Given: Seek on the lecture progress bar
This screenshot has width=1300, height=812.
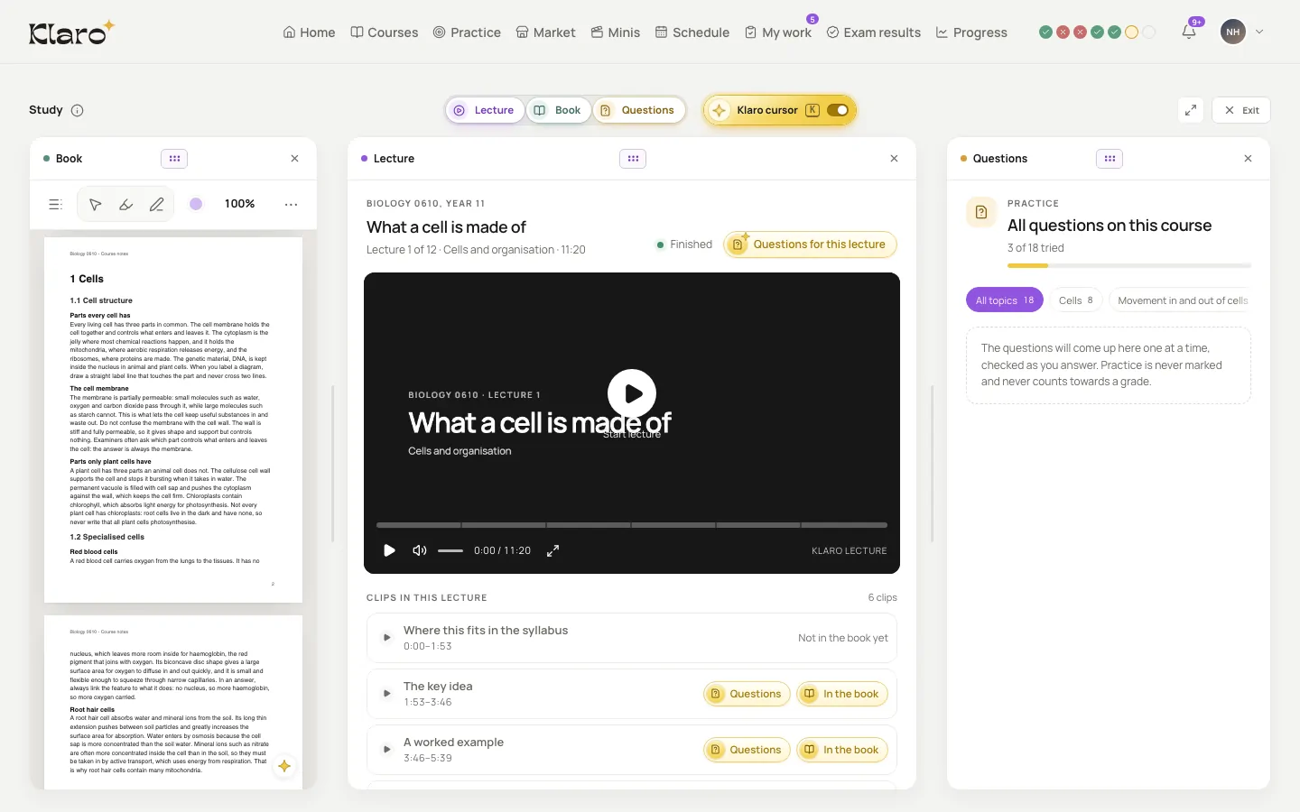Looking at the screenshot, I should tap(632, 525).
